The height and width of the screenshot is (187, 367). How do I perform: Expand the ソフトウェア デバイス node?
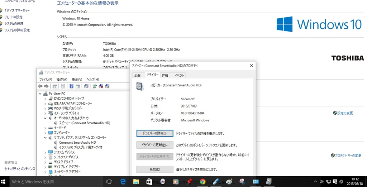tap(46, 157)
